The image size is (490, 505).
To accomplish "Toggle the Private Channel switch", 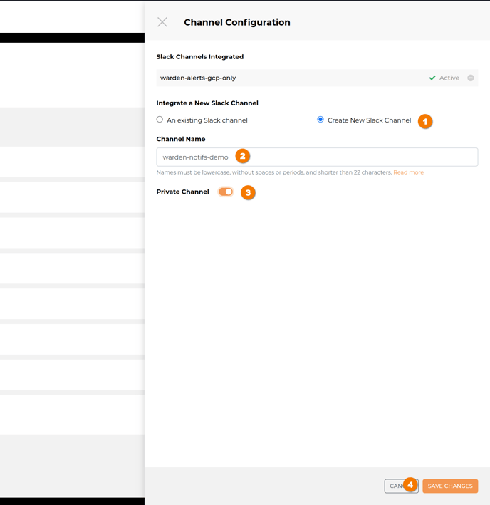I will pos(226,192).
